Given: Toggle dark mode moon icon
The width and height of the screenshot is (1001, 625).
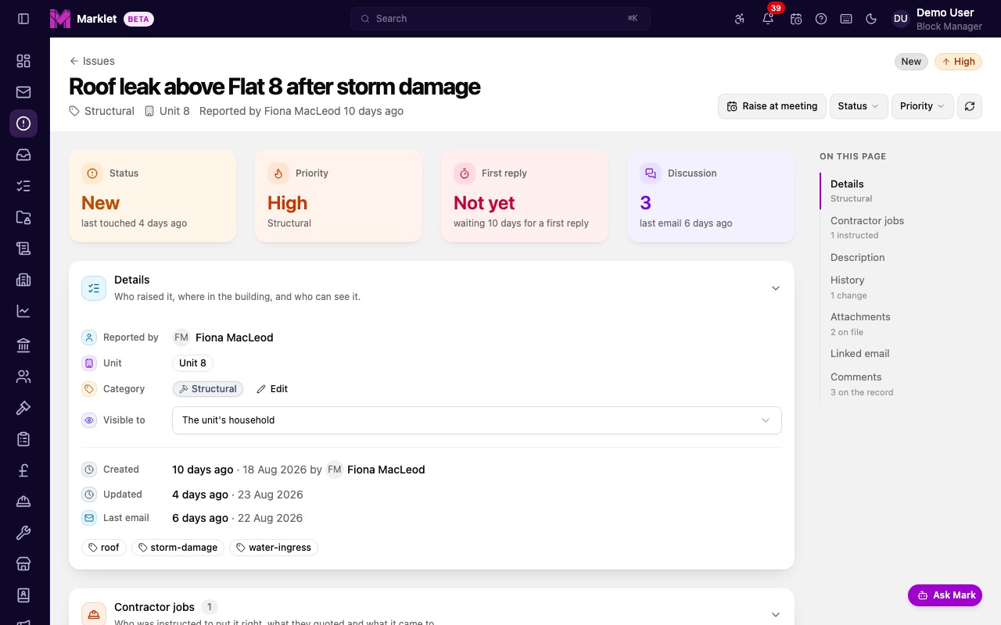Looking at the screenshot, I should 871,19.
